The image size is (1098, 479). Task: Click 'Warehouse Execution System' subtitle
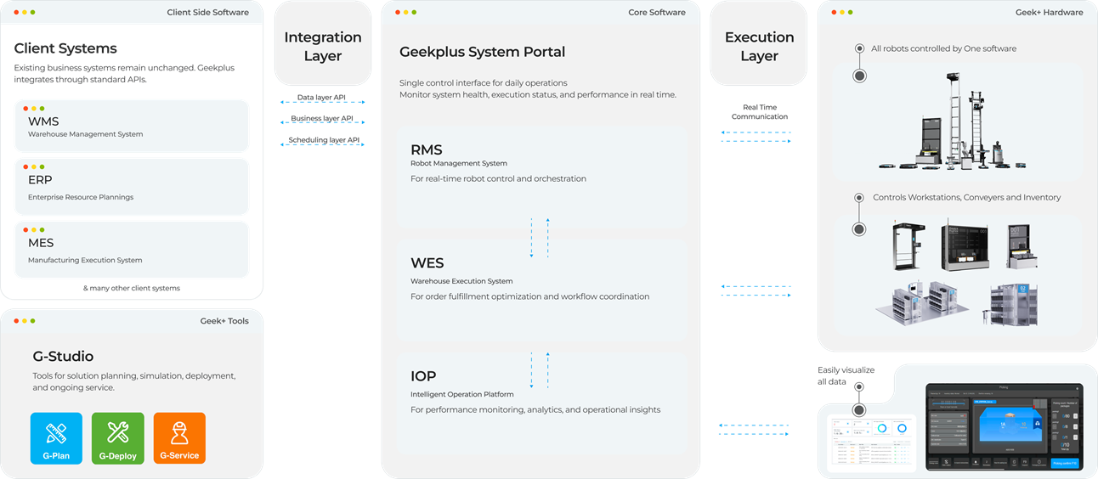click(461, 281)
